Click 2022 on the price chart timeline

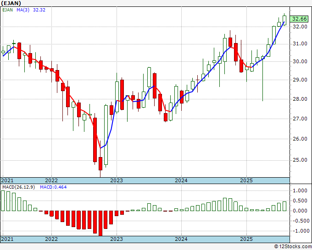click(x=51, y=180)
